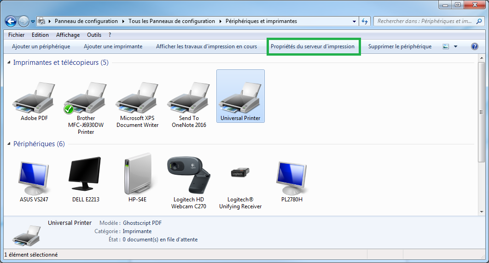Select the PL2780H monitor device
Image resolution: width=489 pixels, height=263 pixels.
[x=291, y=178]
